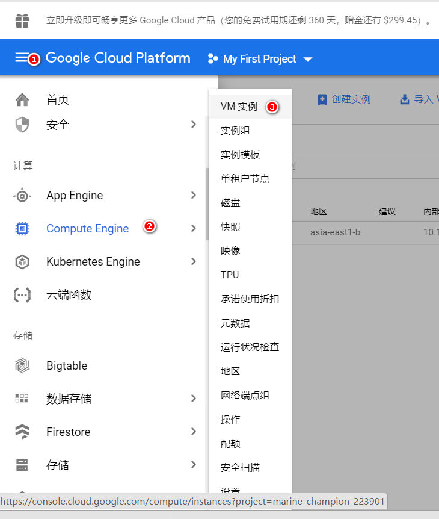The width and height of the screenshot is (439, 519).
Task: Select 快照 from the submenu
Action: click(250, 227)
